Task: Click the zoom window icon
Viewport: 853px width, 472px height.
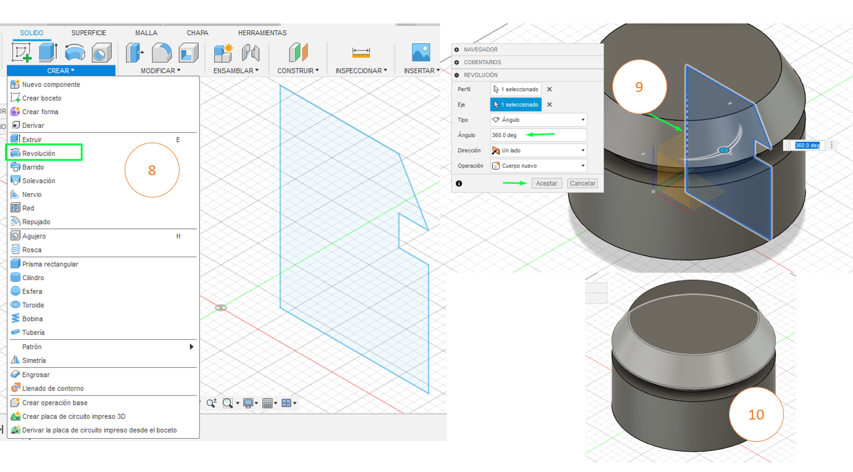Action: (x=228, y=403)
